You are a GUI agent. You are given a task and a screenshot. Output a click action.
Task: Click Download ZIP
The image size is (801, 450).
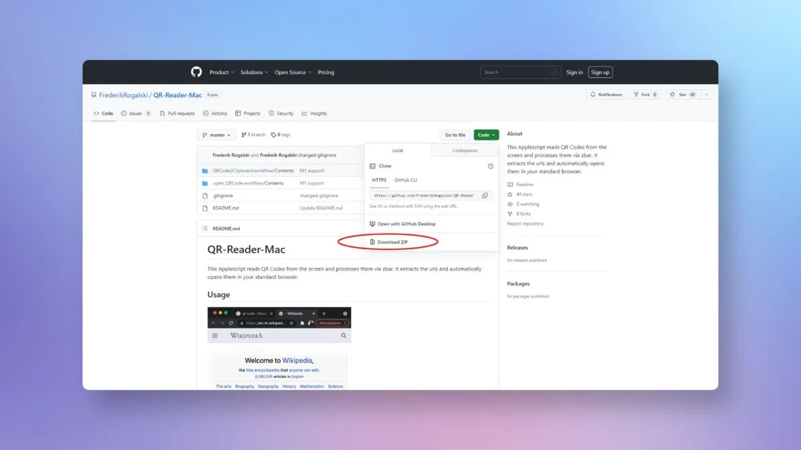(392, 242)
